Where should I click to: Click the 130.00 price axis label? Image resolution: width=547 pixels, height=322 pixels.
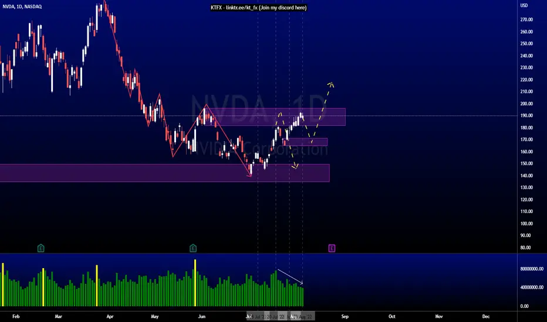526,187
